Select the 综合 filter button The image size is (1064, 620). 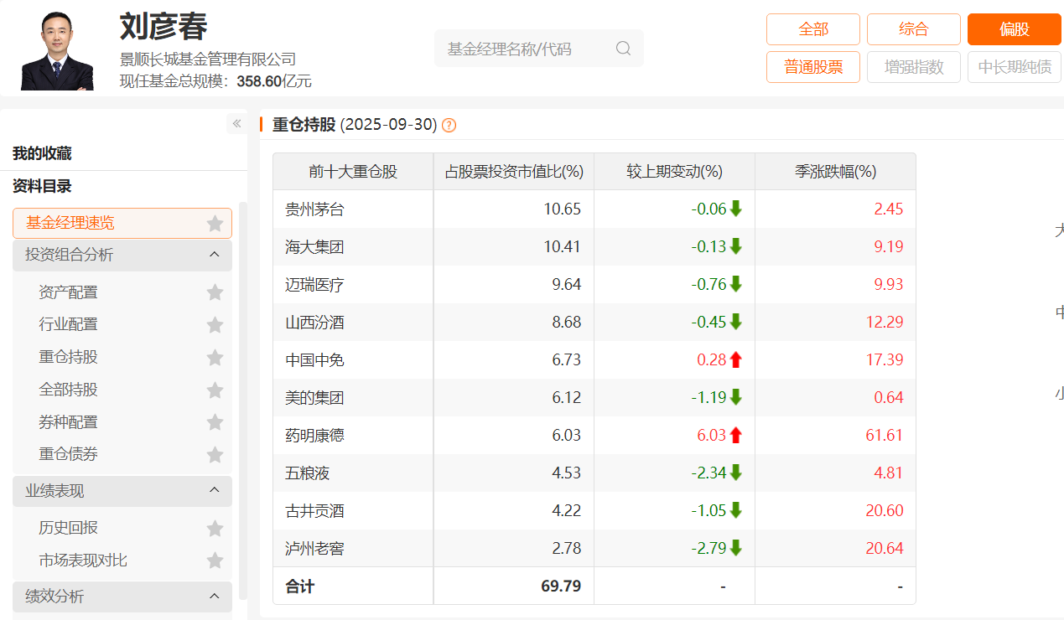pos(914,29)
